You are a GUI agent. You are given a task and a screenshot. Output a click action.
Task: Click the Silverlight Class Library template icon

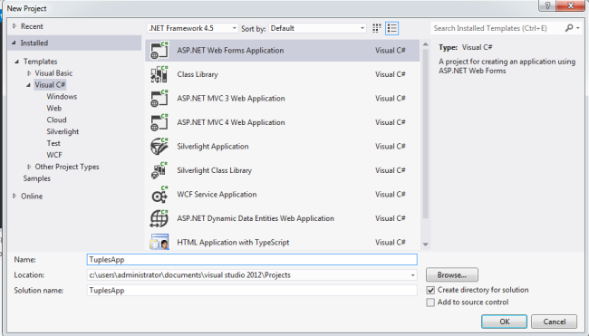(x=159, y=170)
